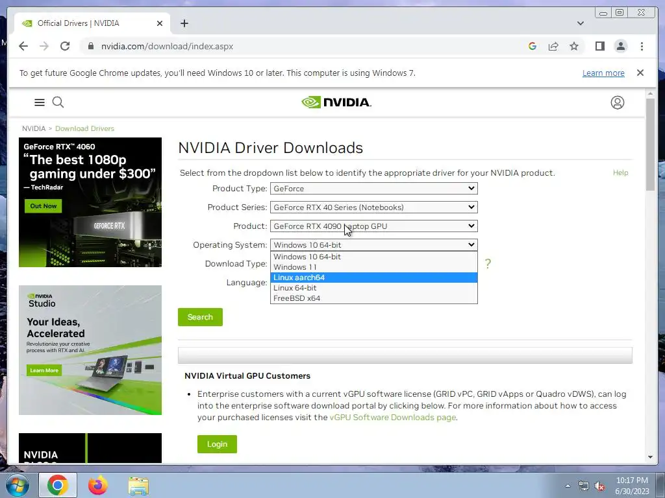Click NVIDIA site search magnifier
Viewport: 665px width, 498px height.
[58, 102]
